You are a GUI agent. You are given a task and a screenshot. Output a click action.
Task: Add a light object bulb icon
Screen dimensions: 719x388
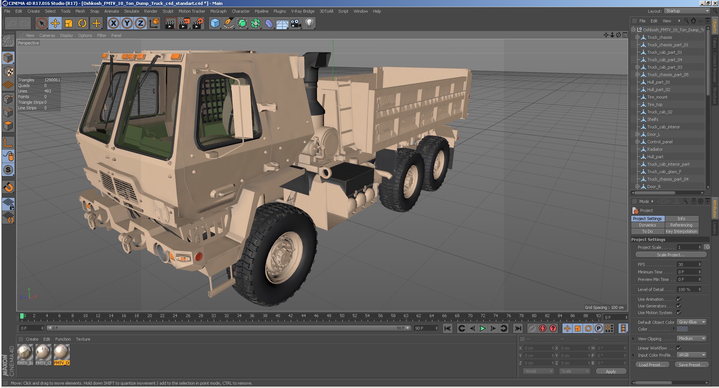tap(309, 24)
